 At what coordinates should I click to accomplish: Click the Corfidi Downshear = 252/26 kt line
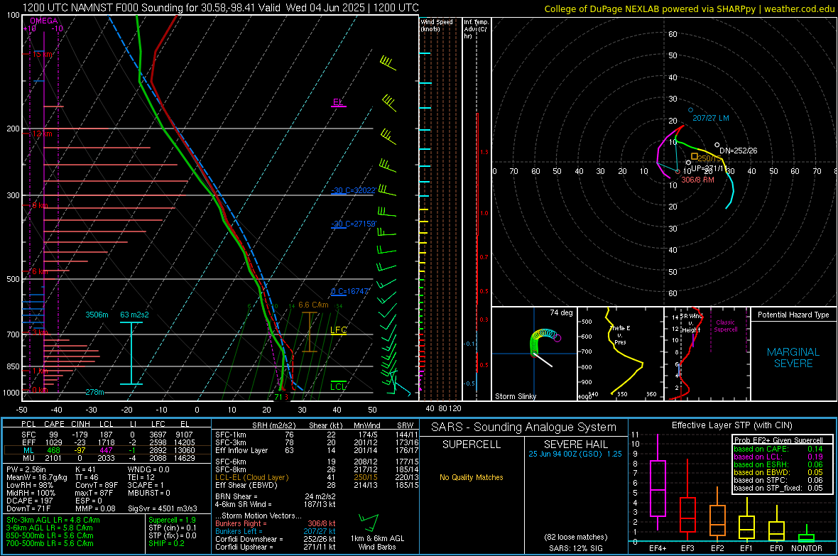[x=276, y=539]
